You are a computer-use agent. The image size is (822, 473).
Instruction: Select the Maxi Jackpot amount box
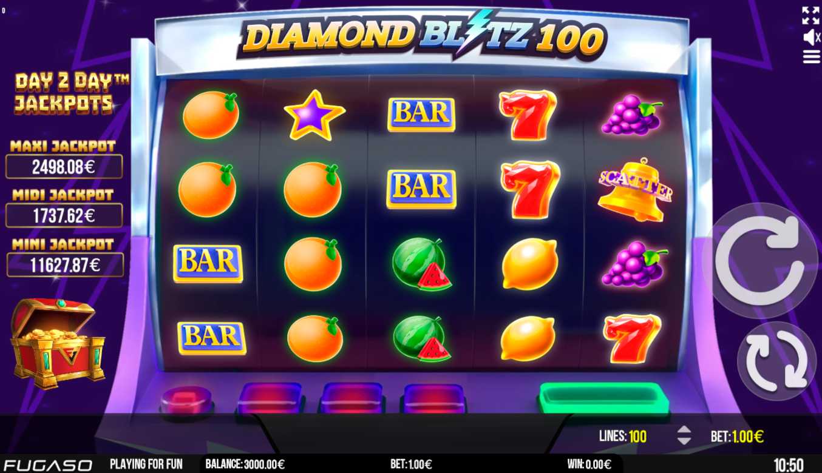[x=64, y=167]
